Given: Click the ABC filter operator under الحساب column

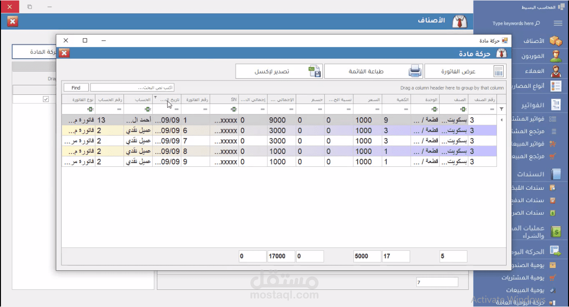Looking at the screenshot, I should coord(148,109).
